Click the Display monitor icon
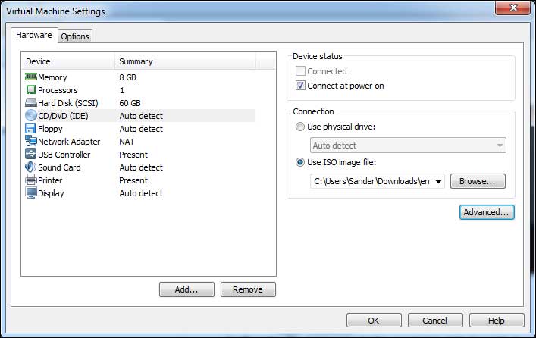The height and width of the screenshot is (338, 536). click(x=31, y=193)
